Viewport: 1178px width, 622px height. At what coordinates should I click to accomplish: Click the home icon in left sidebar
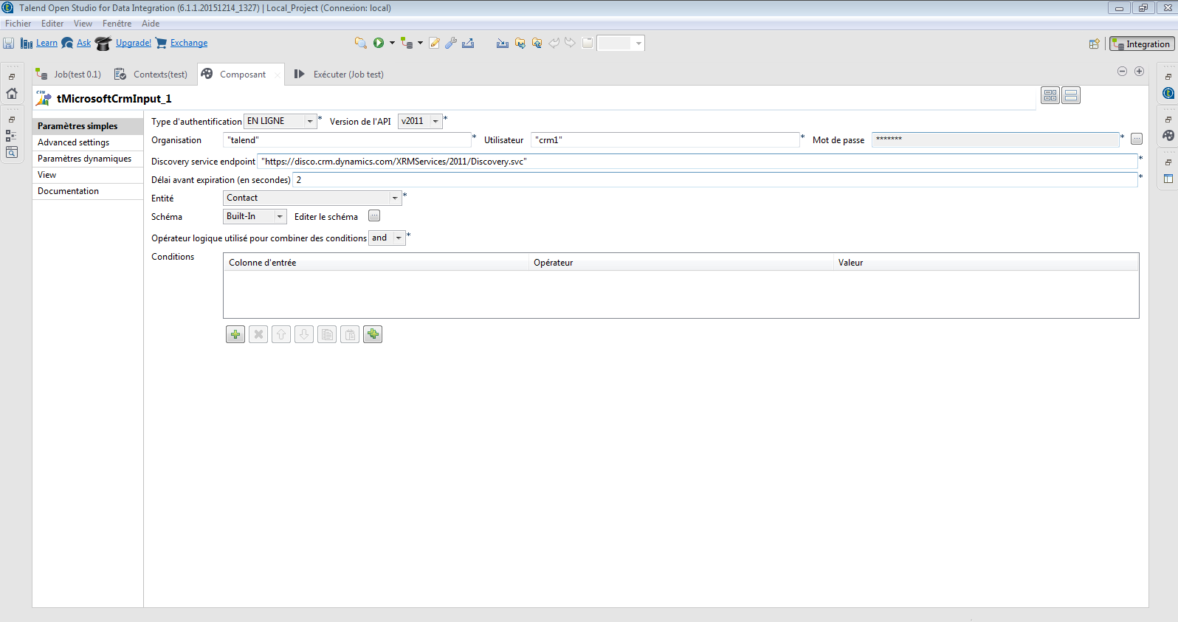(x=11, y=93)
